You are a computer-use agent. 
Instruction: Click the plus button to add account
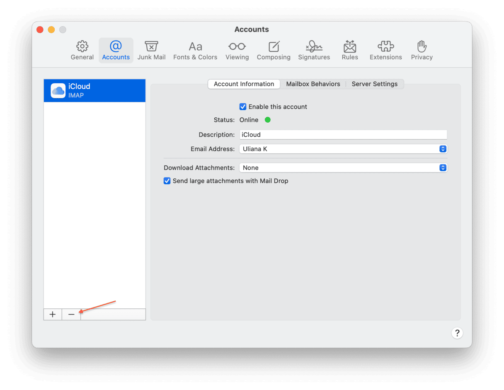pos(53,315)
